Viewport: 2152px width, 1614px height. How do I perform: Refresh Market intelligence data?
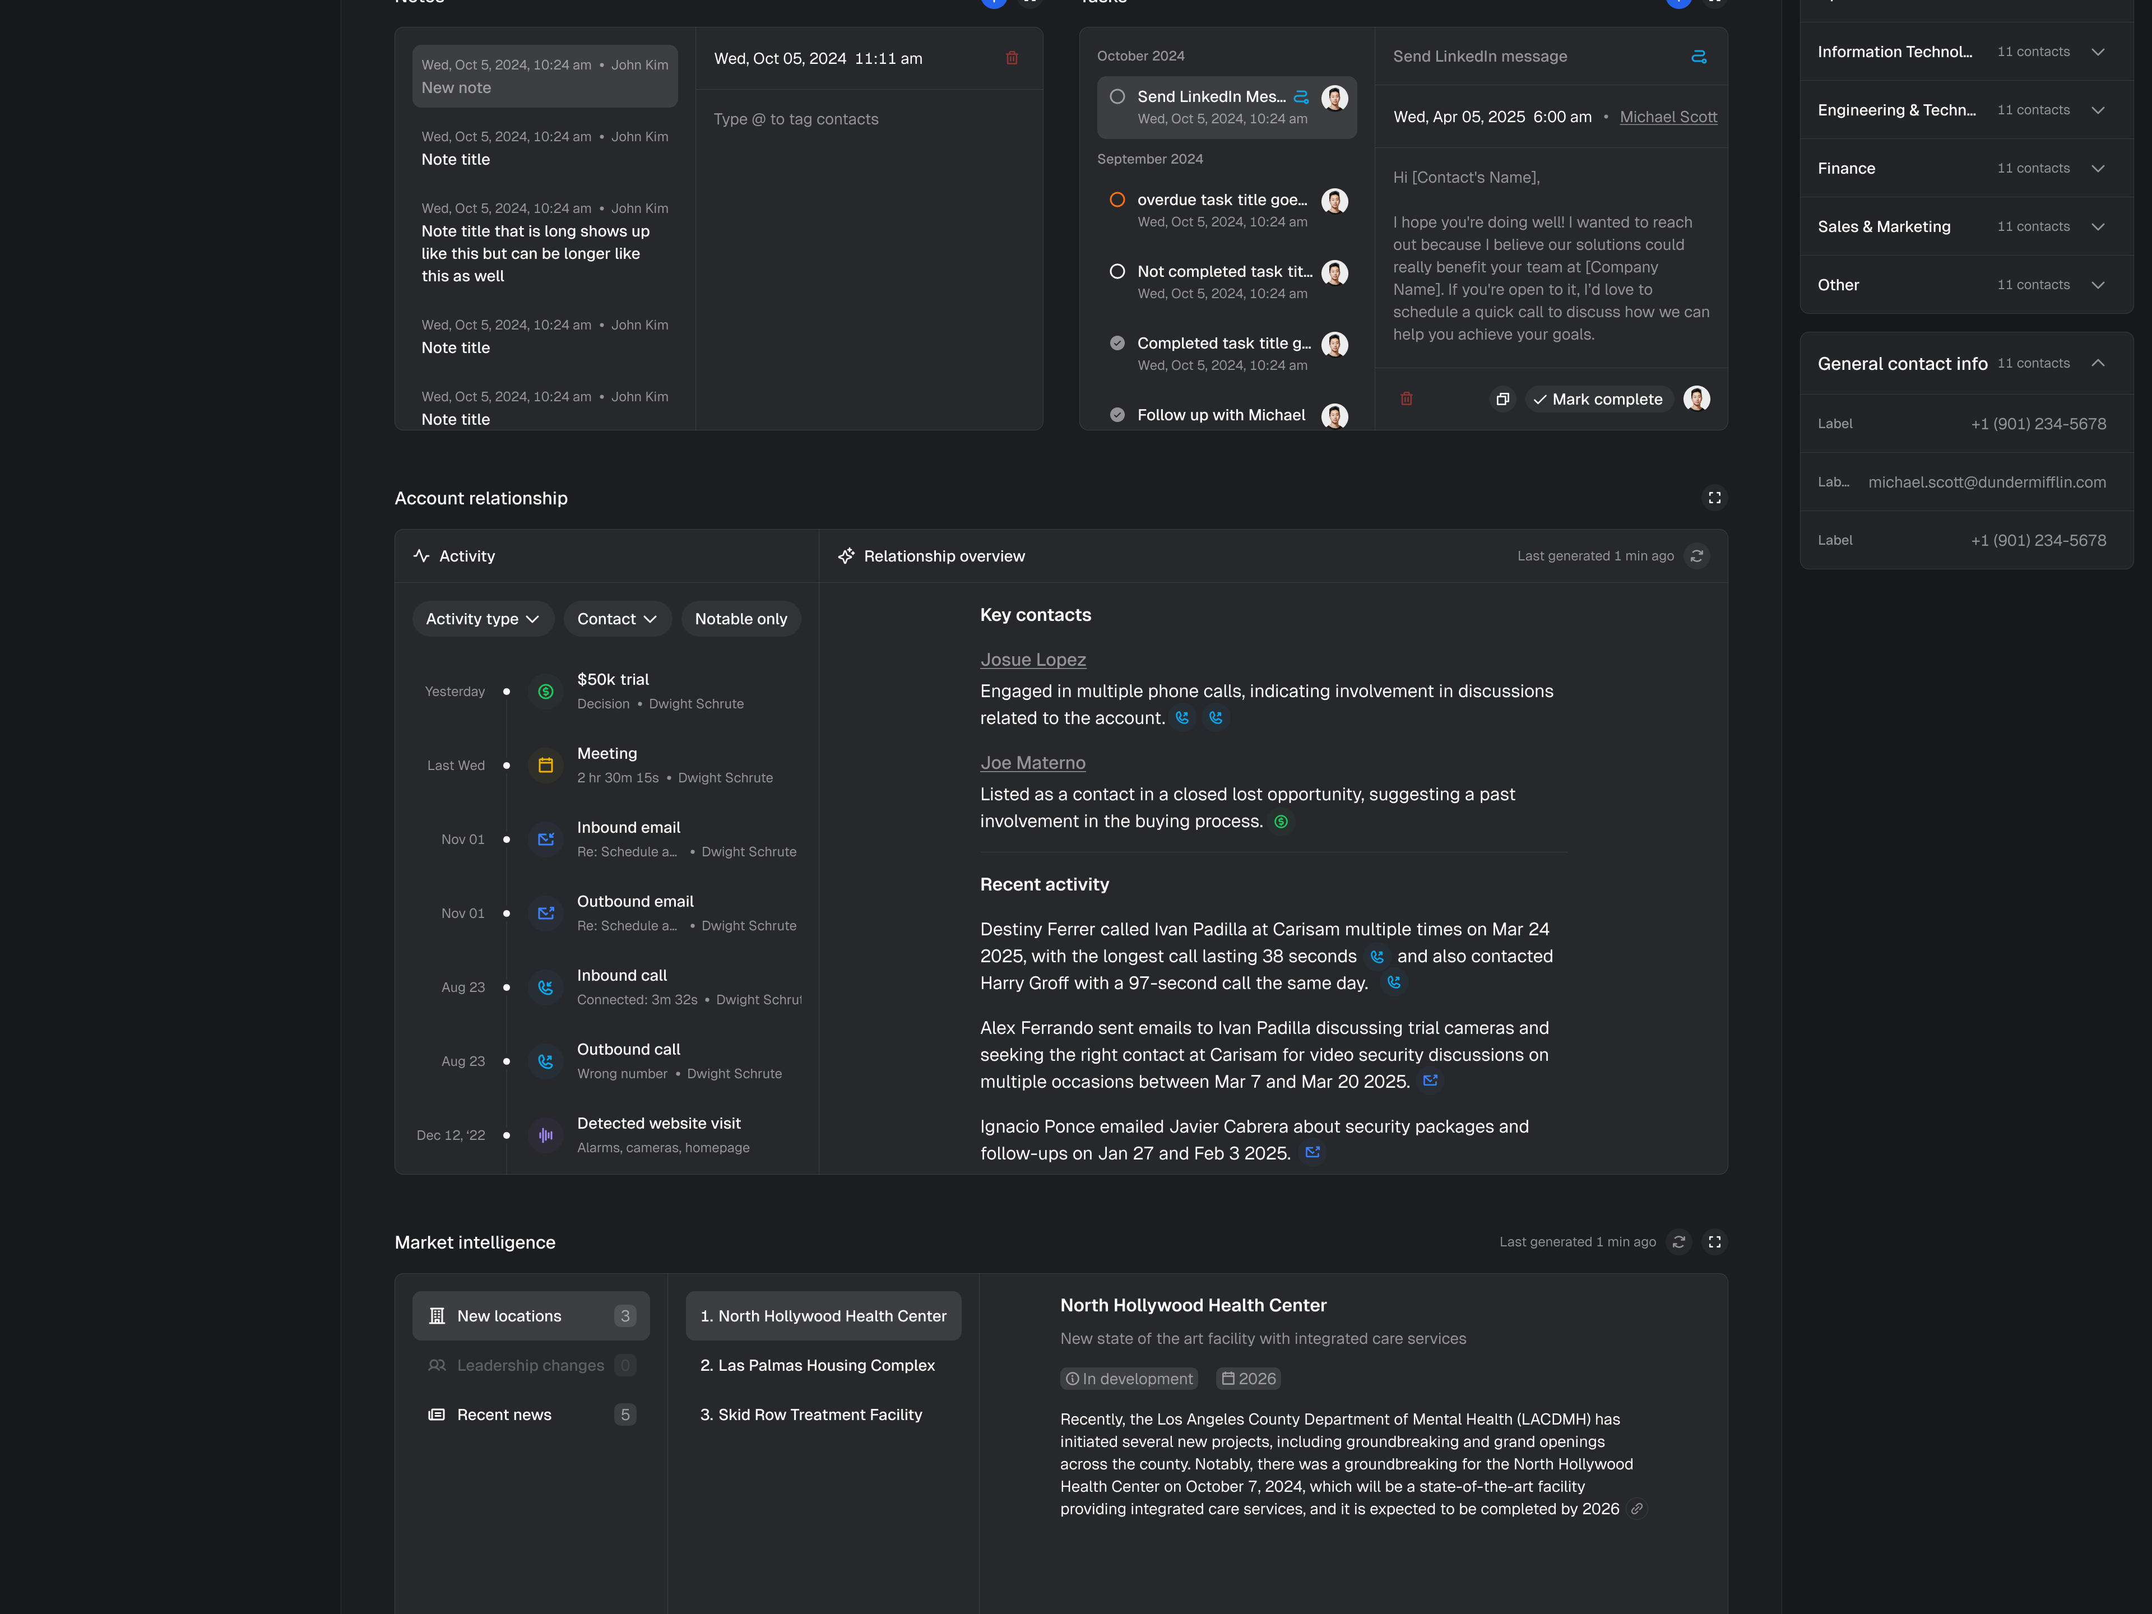click(x=1678, y=1241)
